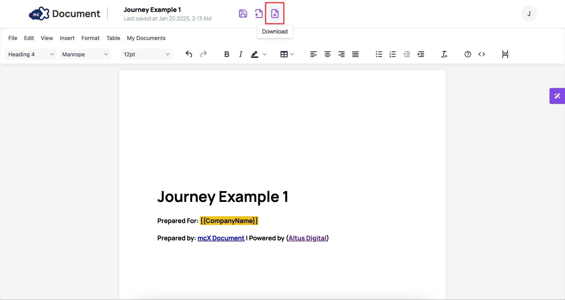
Task: Click the new document plus icon
Action: [258, 14]
